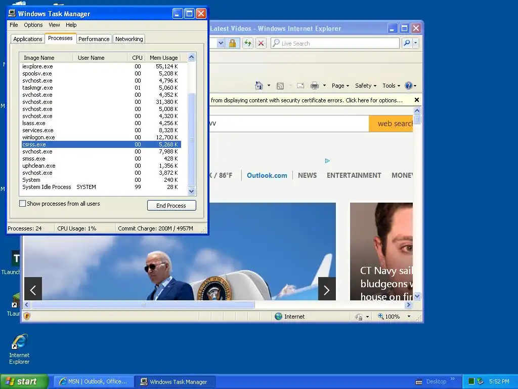Click the Start button
The width and height of the screenshot is (518, 389).
[x=24, y=381]
